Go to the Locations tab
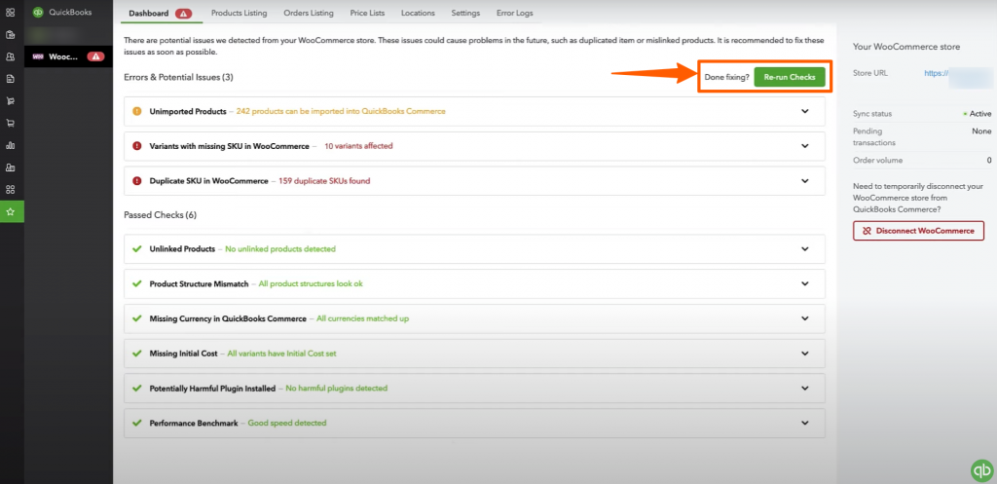 (x=418, y=13)
